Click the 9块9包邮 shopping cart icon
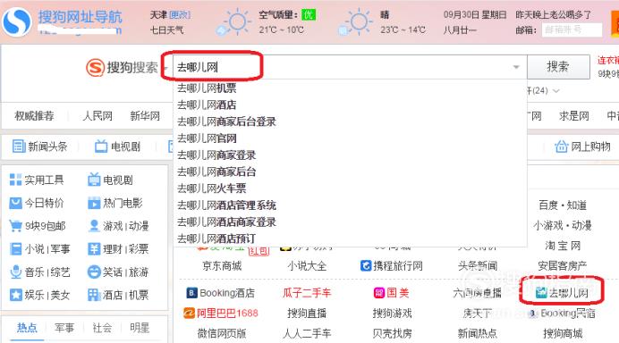The width and height of the screenshot is (619, 343). [15, 226]
